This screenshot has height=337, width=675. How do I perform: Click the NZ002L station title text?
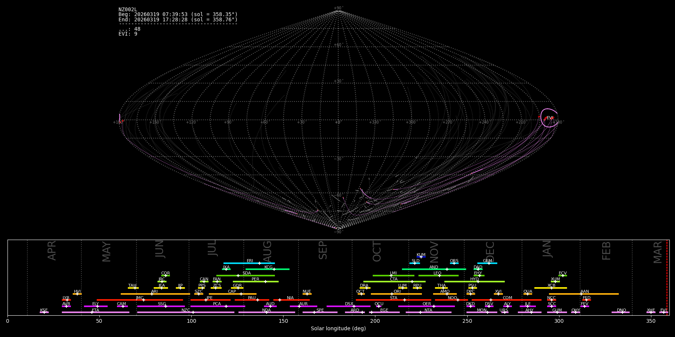click(x=128, y=9)
